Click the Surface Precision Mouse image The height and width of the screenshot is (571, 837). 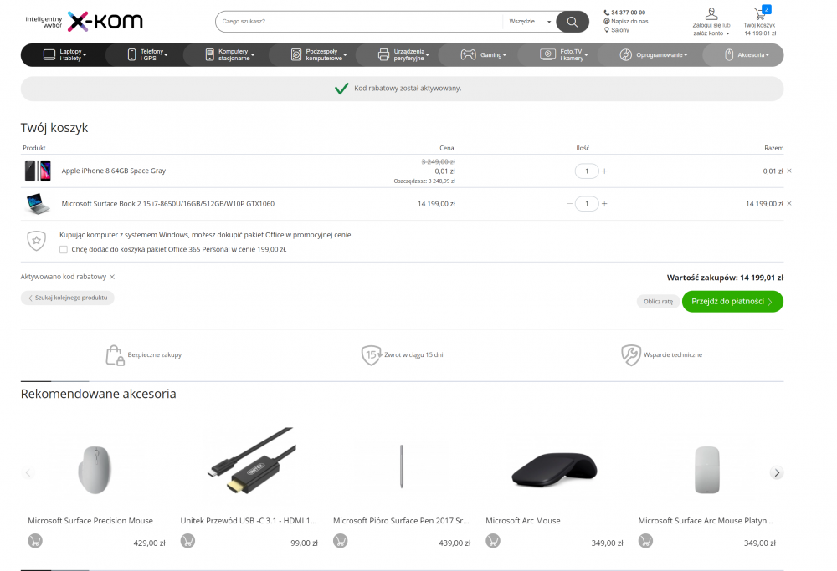[x=95, y=470]
